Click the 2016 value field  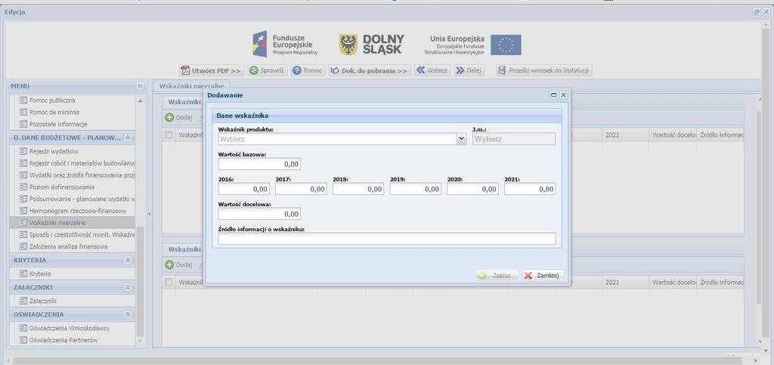click(x=244, y=189)
